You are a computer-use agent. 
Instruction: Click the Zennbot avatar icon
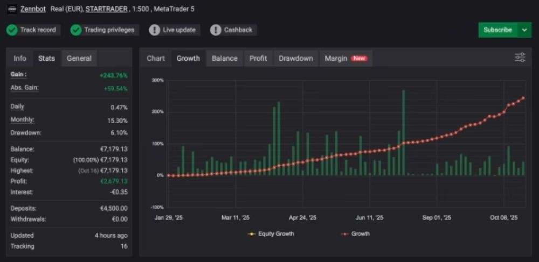pos(12,9)
